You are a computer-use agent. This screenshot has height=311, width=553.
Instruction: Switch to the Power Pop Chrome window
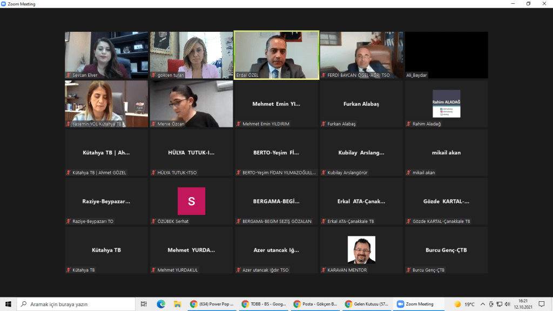212,304
